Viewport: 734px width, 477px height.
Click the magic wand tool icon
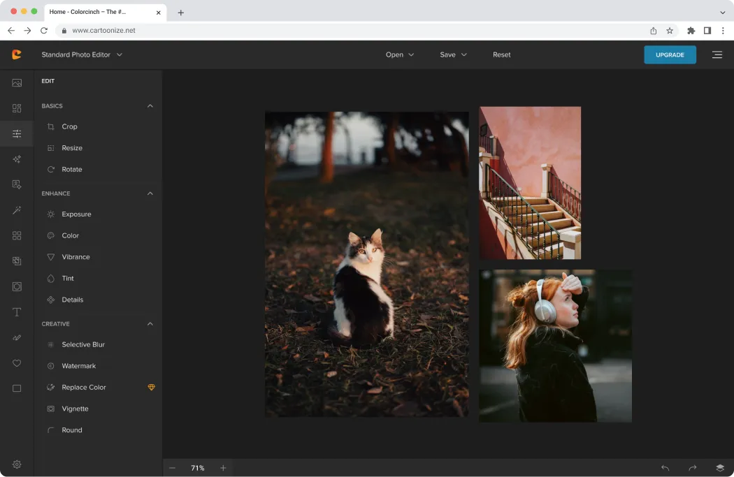(17, 210)
